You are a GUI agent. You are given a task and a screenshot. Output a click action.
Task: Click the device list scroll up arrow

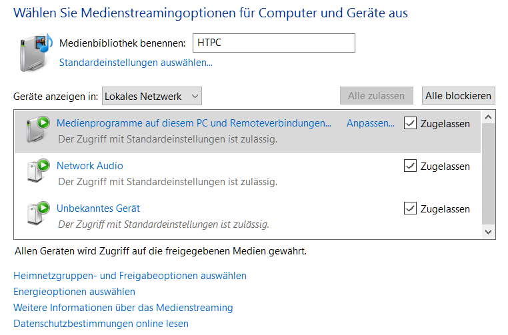coord(488,117)
